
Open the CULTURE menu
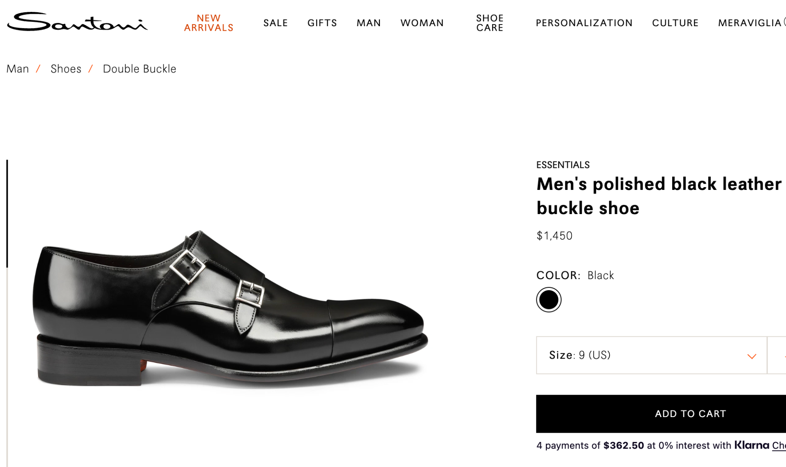click(675, 23)
